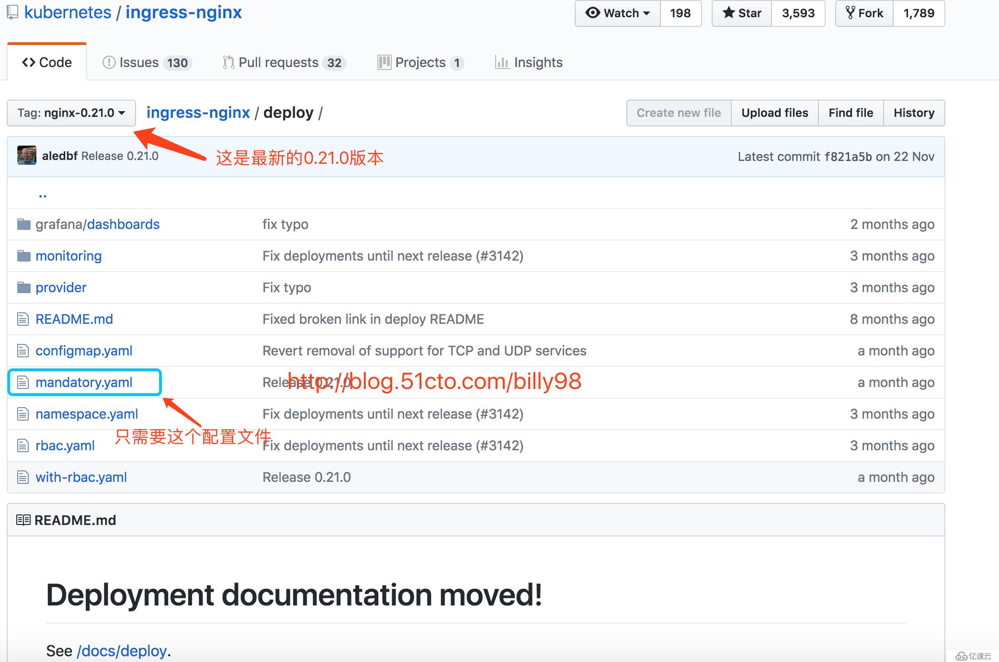The image size is (999, 662).
Task: Open configmap.yaml file
Action: (84, 351)
